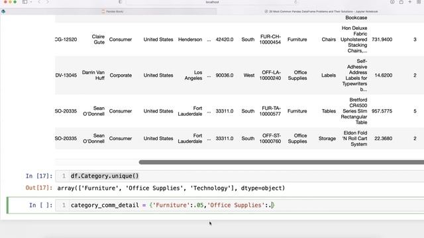Screen dimensions: 424x238
Task: Click the Darrin Van Huff name cell
Action: (x=93, y=75)
